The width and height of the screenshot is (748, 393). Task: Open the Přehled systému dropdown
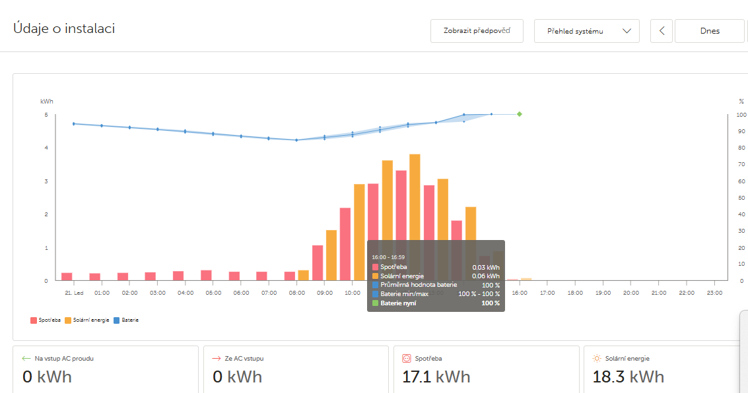586,31
